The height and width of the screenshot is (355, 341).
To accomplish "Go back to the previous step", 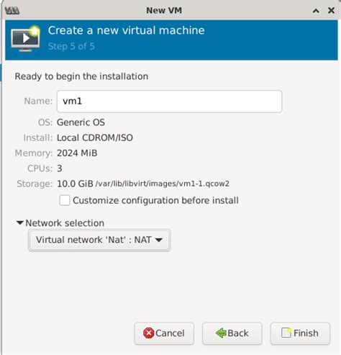I will pos(232,333).
